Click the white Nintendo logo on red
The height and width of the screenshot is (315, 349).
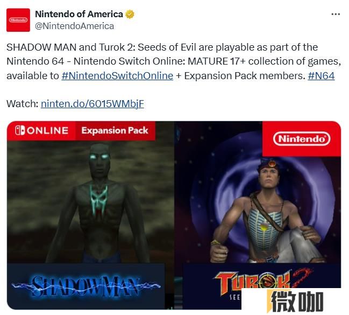click(302, 139)
